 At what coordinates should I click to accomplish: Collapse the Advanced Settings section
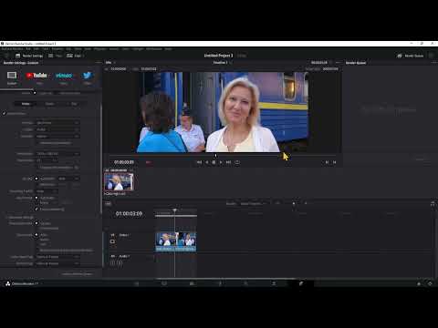tap(19, 218)
